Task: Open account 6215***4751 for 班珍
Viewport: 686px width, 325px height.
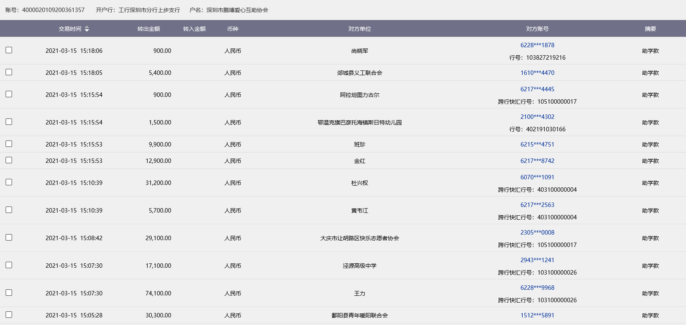Action: 537,144
